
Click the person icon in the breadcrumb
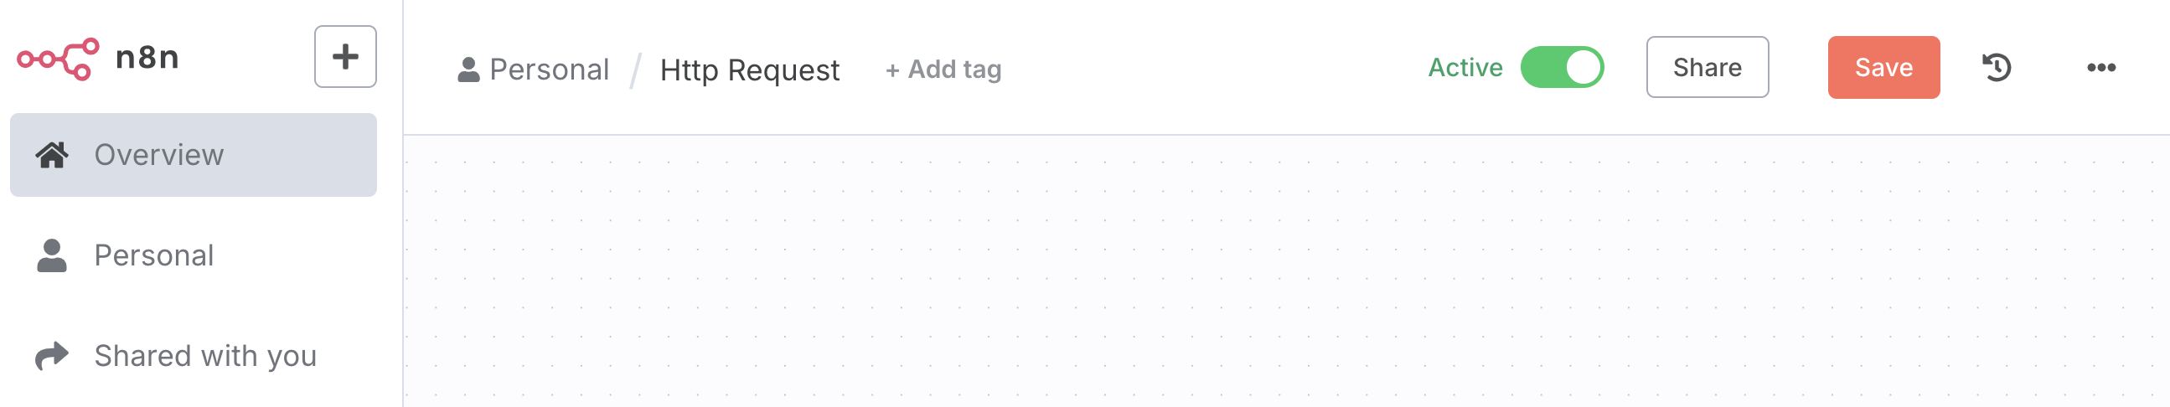[468, 70]
